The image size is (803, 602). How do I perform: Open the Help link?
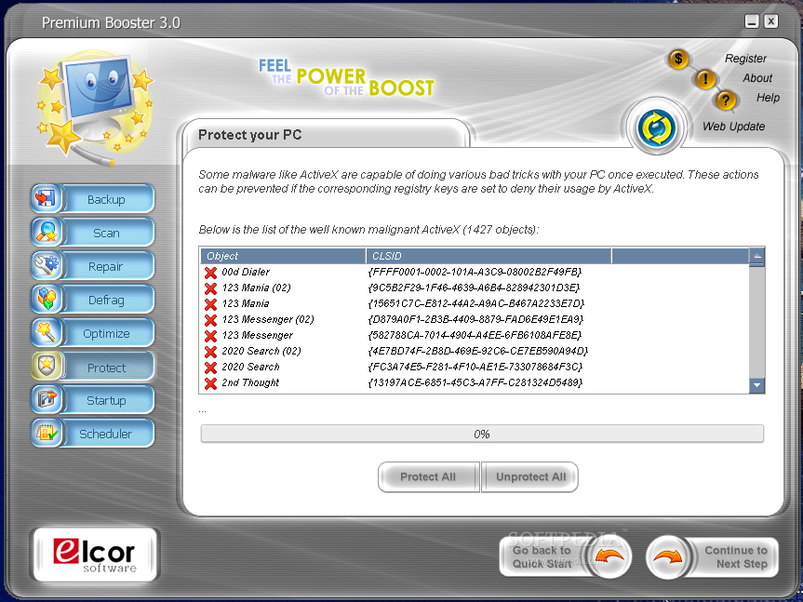click(768, 98)
